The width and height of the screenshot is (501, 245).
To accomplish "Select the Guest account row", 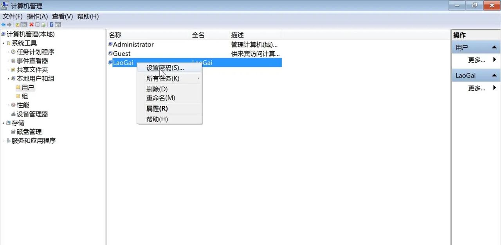I will click(x=121, y=54).
